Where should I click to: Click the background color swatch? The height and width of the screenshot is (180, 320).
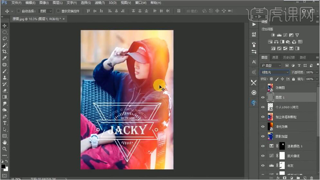7,169
